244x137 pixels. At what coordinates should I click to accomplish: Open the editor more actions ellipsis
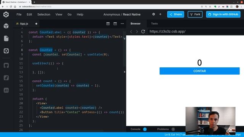(122, 24)
